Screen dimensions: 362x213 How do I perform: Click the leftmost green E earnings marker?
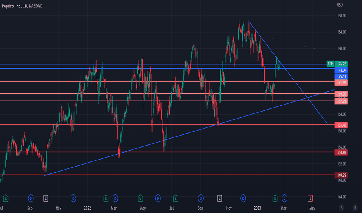click(6, 198)
